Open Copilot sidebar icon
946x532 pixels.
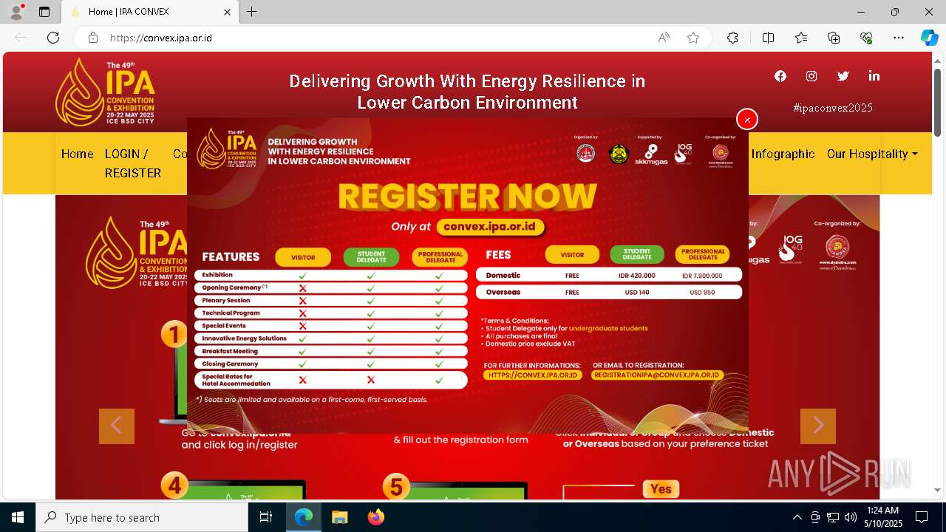pyautogui.click(x=929, y=38)
